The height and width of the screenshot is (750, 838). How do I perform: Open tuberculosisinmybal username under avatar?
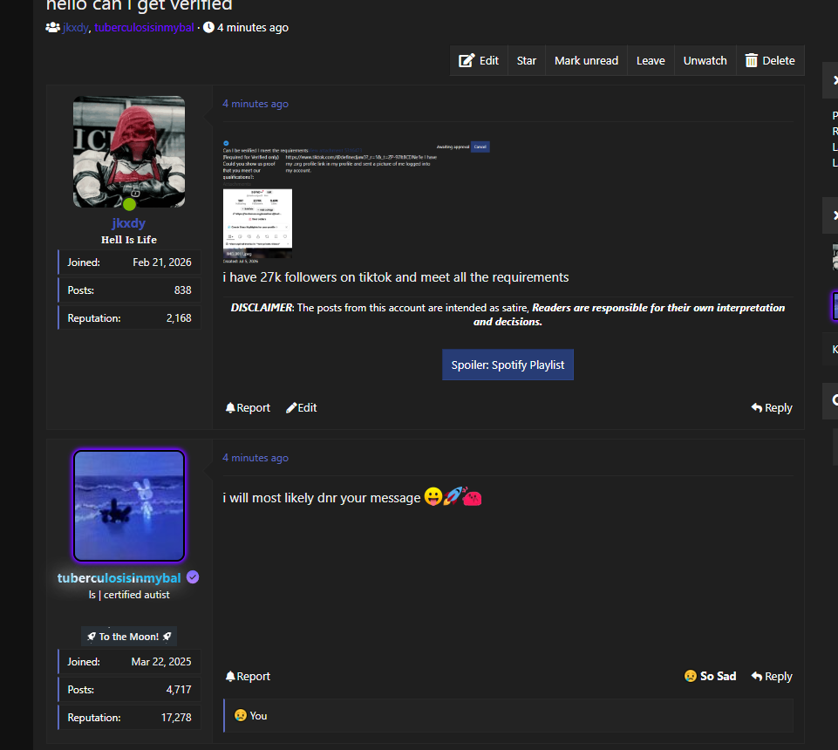[119, 578]
